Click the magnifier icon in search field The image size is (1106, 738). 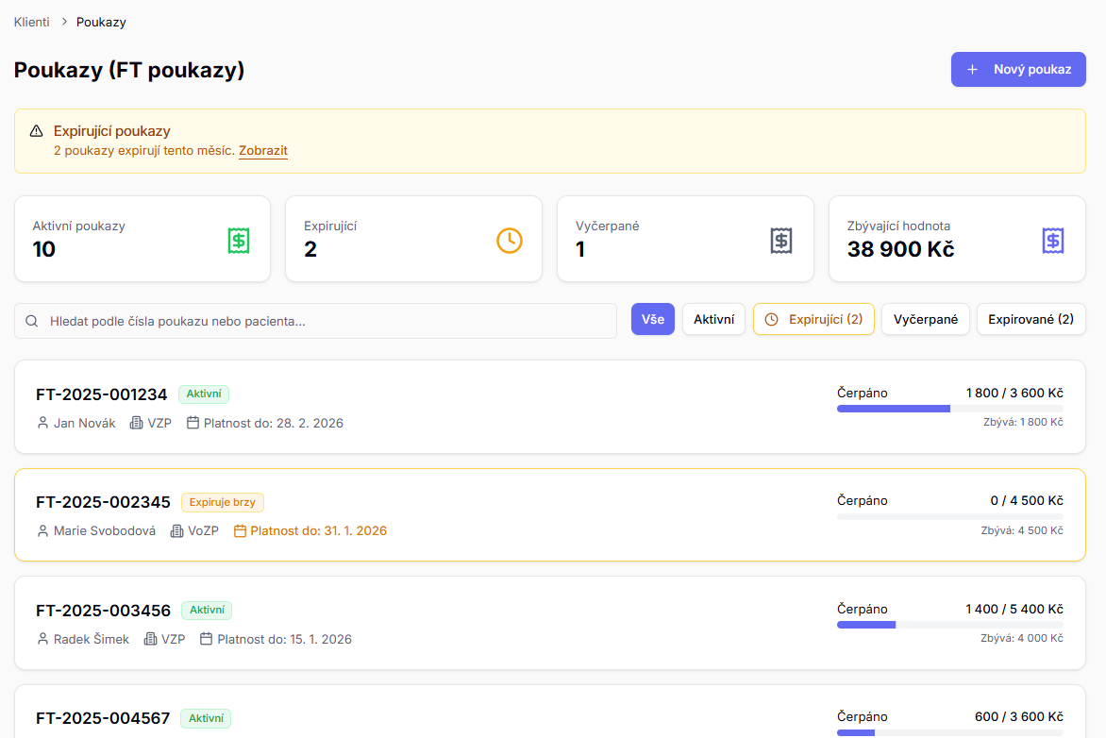pos(32,321)
